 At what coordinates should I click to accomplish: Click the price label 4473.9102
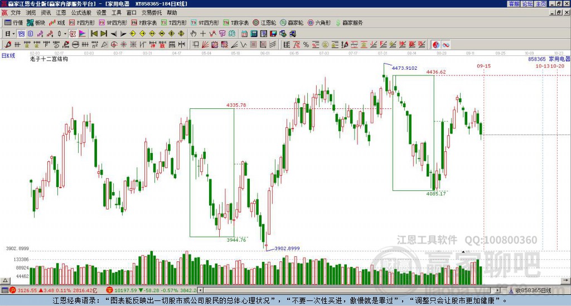pyautogui.click(x=404, y=68)
